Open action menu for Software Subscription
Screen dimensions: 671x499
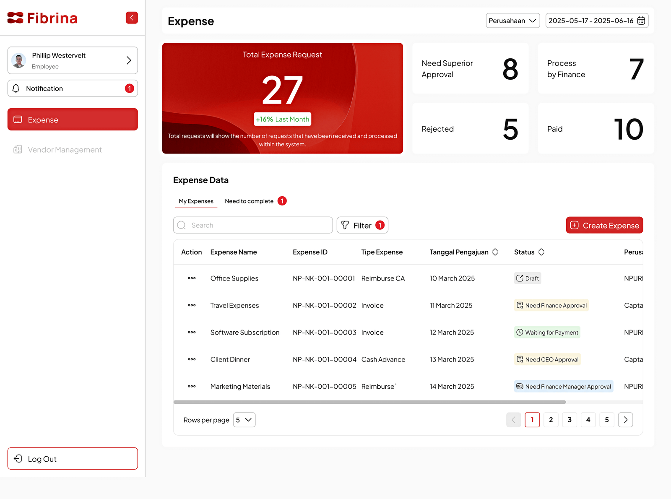(x=192, y=333)
